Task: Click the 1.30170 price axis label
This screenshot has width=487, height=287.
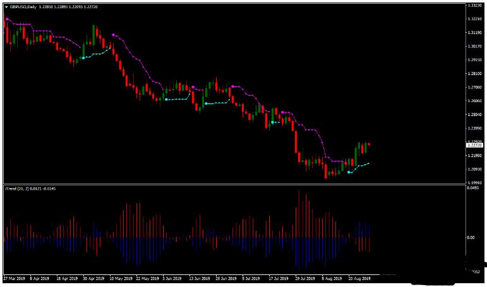Action: coord(474,46)
